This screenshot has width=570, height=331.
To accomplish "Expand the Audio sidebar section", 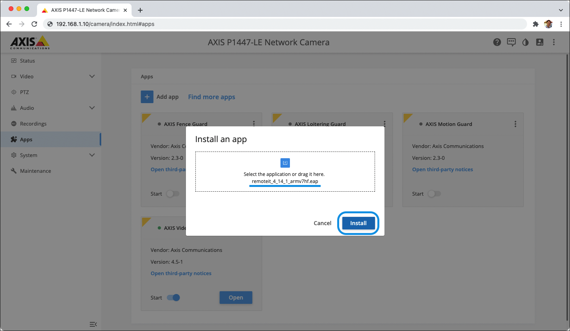I will 50,108.
